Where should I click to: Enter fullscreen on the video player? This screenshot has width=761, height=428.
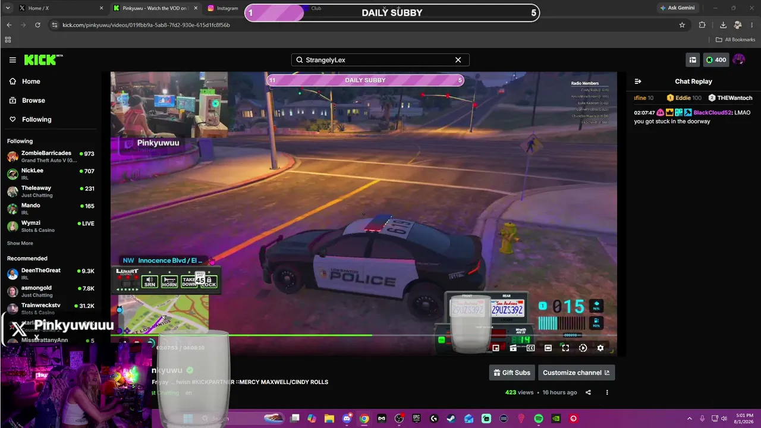pyautogui.click(x=565, y=348)
